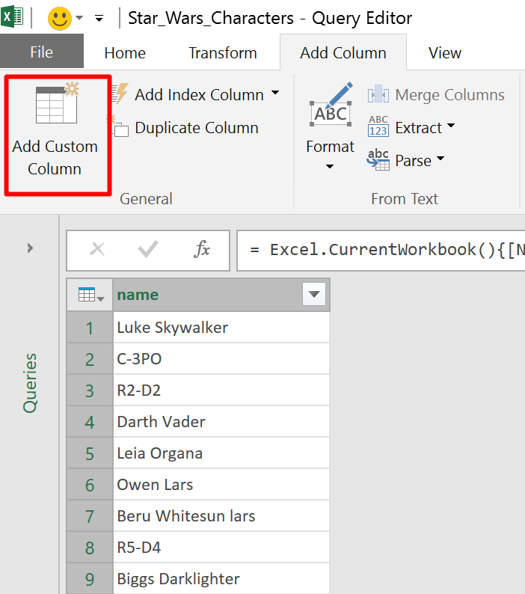Select the R5-D4 cell
Viewport: 525px width, 594px height.
click(221, 548)
